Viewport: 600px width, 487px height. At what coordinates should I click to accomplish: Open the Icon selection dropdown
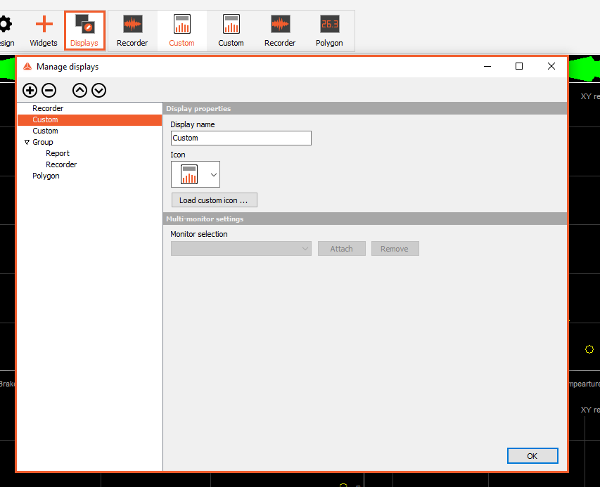click(196, 174)
